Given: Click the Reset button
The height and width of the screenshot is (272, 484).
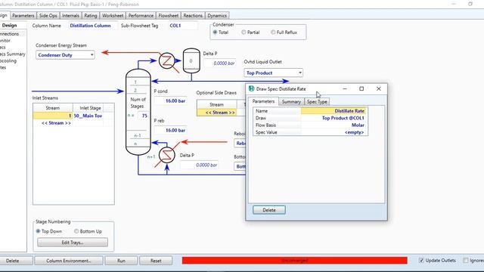Looking at the screenshot, I should coord(156,261).
